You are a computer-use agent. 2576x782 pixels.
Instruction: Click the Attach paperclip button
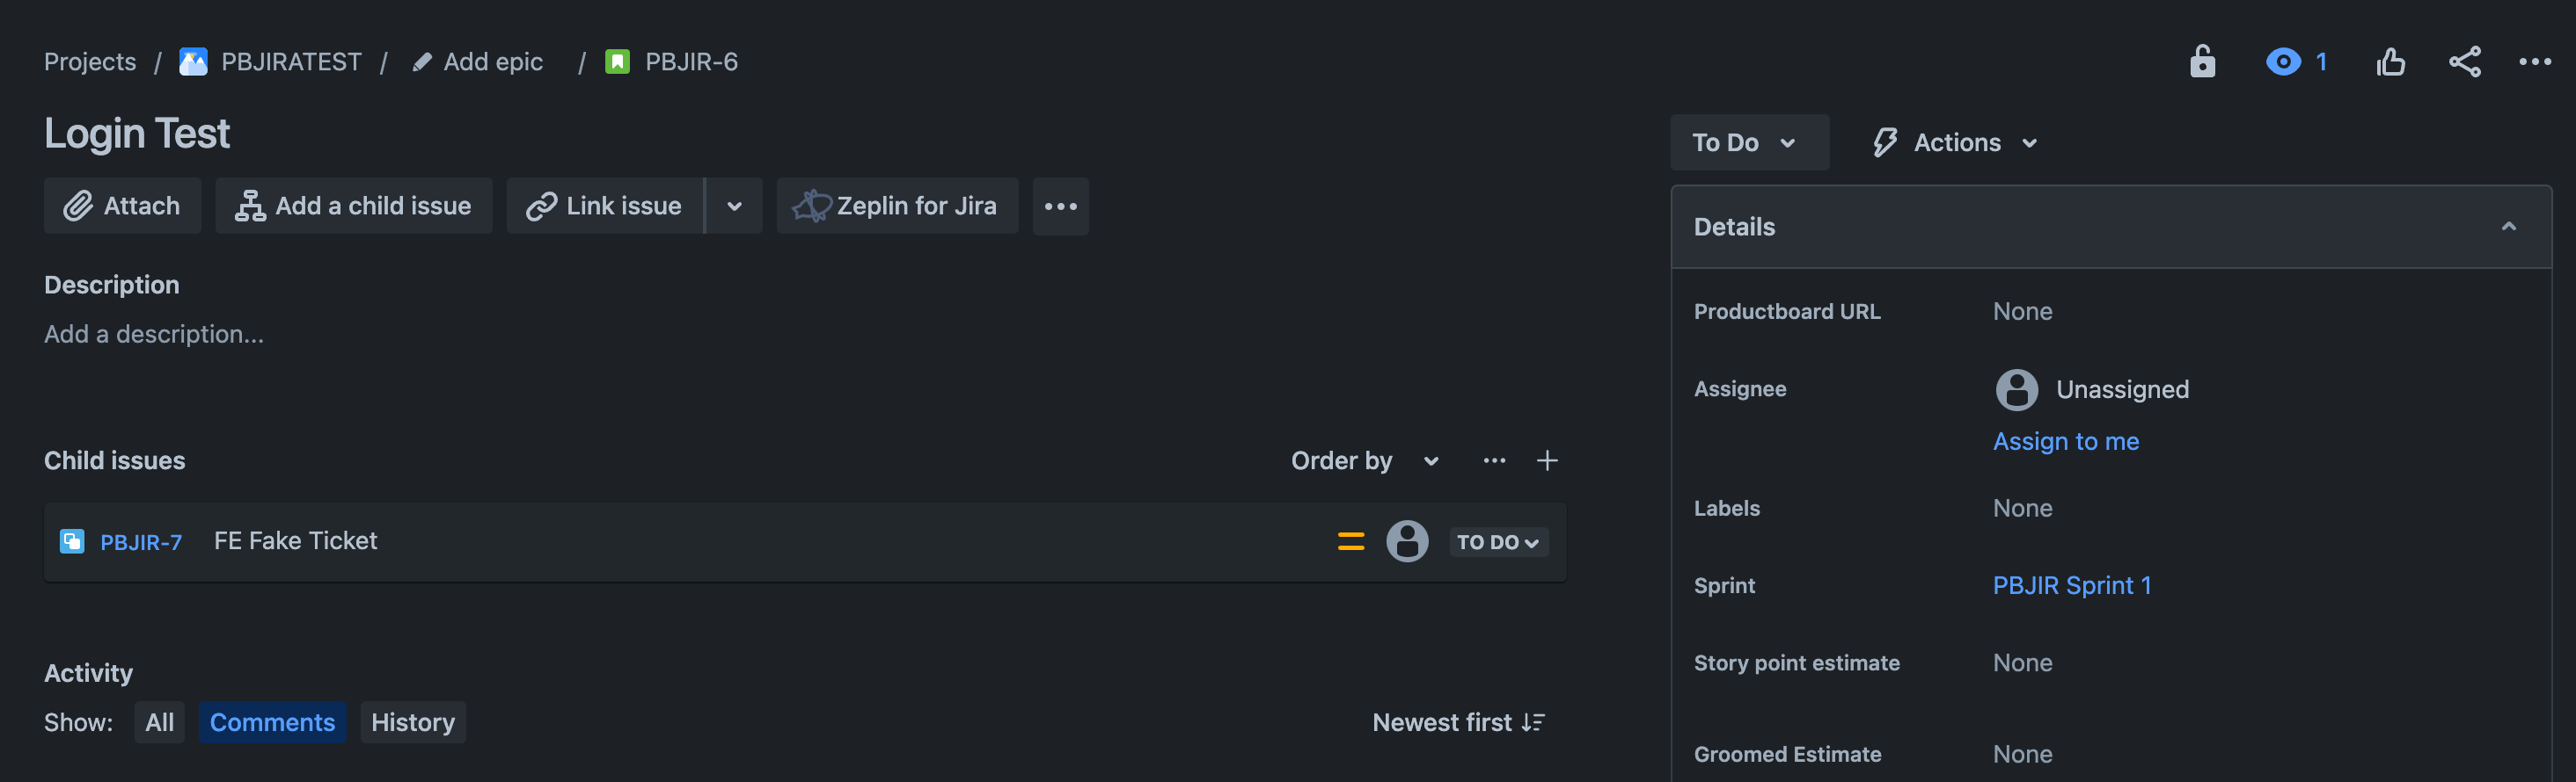point(122,206)
